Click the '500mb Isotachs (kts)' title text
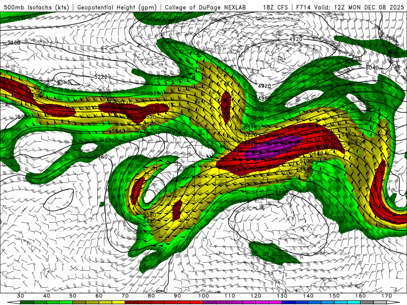Screen dimensions: 407x305 pyautogui.click(x=36, y=7)
